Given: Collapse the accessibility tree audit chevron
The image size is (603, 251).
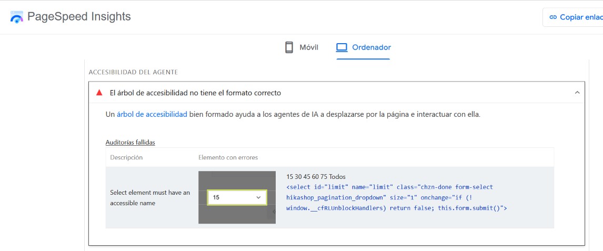Looking at the screenshot, I should [x=577, y=93].
